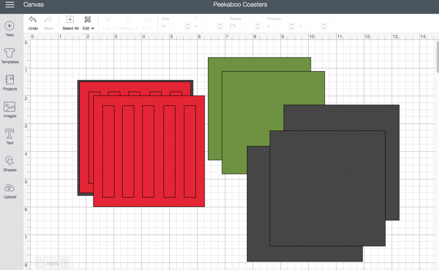This screenshot has width=439, height=270.
Task: Click the vertical canvas scrollbar
Action: (437, 57)
